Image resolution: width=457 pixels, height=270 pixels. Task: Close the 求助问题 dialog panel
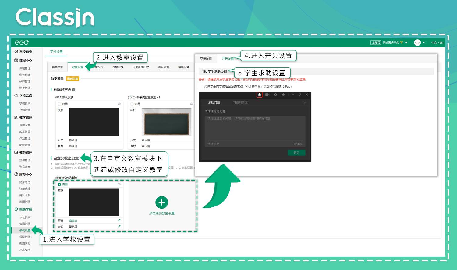(x=305, y=103)
